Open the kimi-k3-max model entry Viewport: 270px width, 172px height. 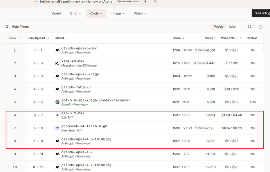pos(73,61)
